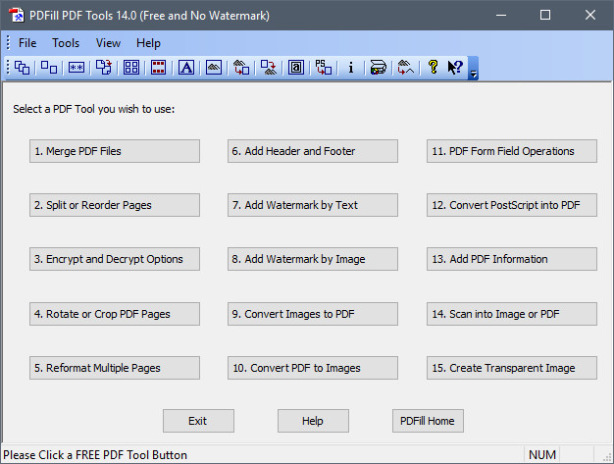Choose 11. PDF Form Field Operations

pos(512,151)
